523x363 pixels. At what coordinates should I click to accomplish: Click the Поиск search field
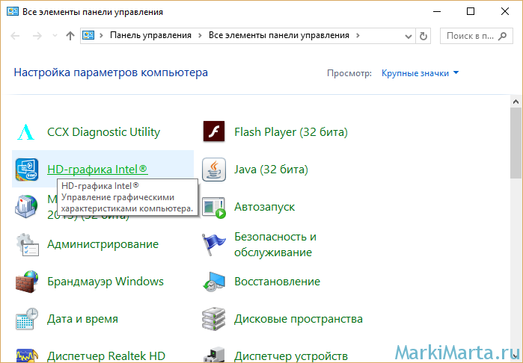pos(477,36)
